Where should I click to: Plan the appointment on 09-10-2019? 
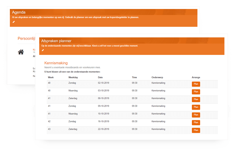click(x=196, y=107)
